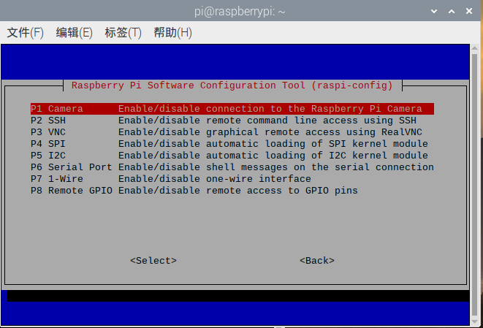
Task: Click the vertical scrollbar track
Action: click(x=475, y=185)
